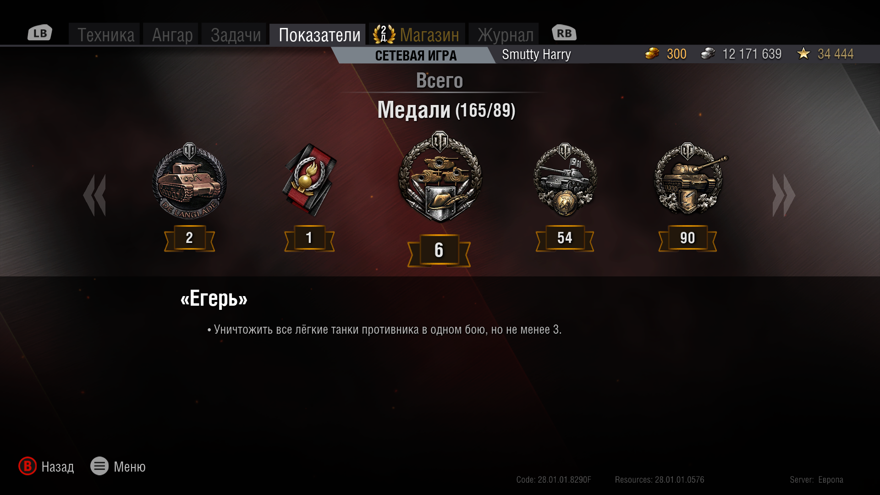Select the tank medal with count 90
Screen dimensions: 880x495
689,178
